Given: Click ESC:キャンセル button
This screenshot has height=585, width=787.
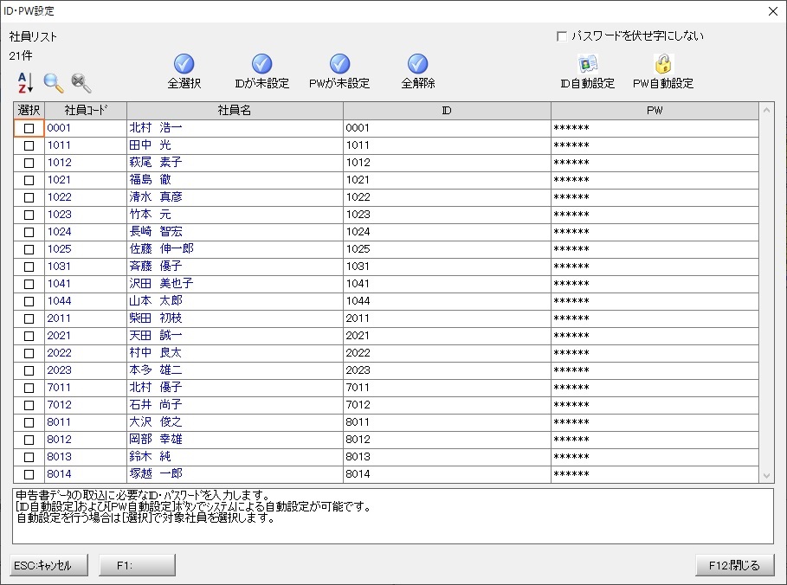Looking at the screenshot, I should tap(48, 565).
